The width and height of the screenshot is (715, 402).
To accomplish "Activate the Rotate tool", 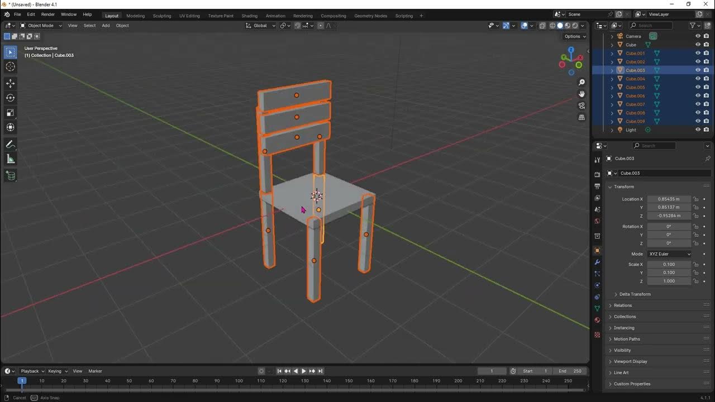I will [x=10, y=98].
